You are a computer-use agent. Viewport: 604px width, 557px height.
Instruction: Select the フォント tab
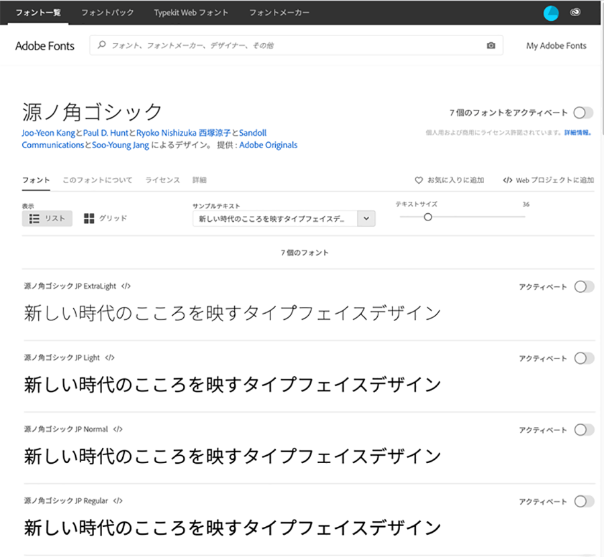[x=36, y=180]
